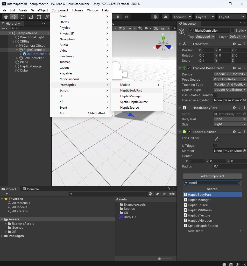The height and width of the screenshot is (266, 247).
Task: Toggle Is Trigger checkbox
Action: [x=215, y=145]
